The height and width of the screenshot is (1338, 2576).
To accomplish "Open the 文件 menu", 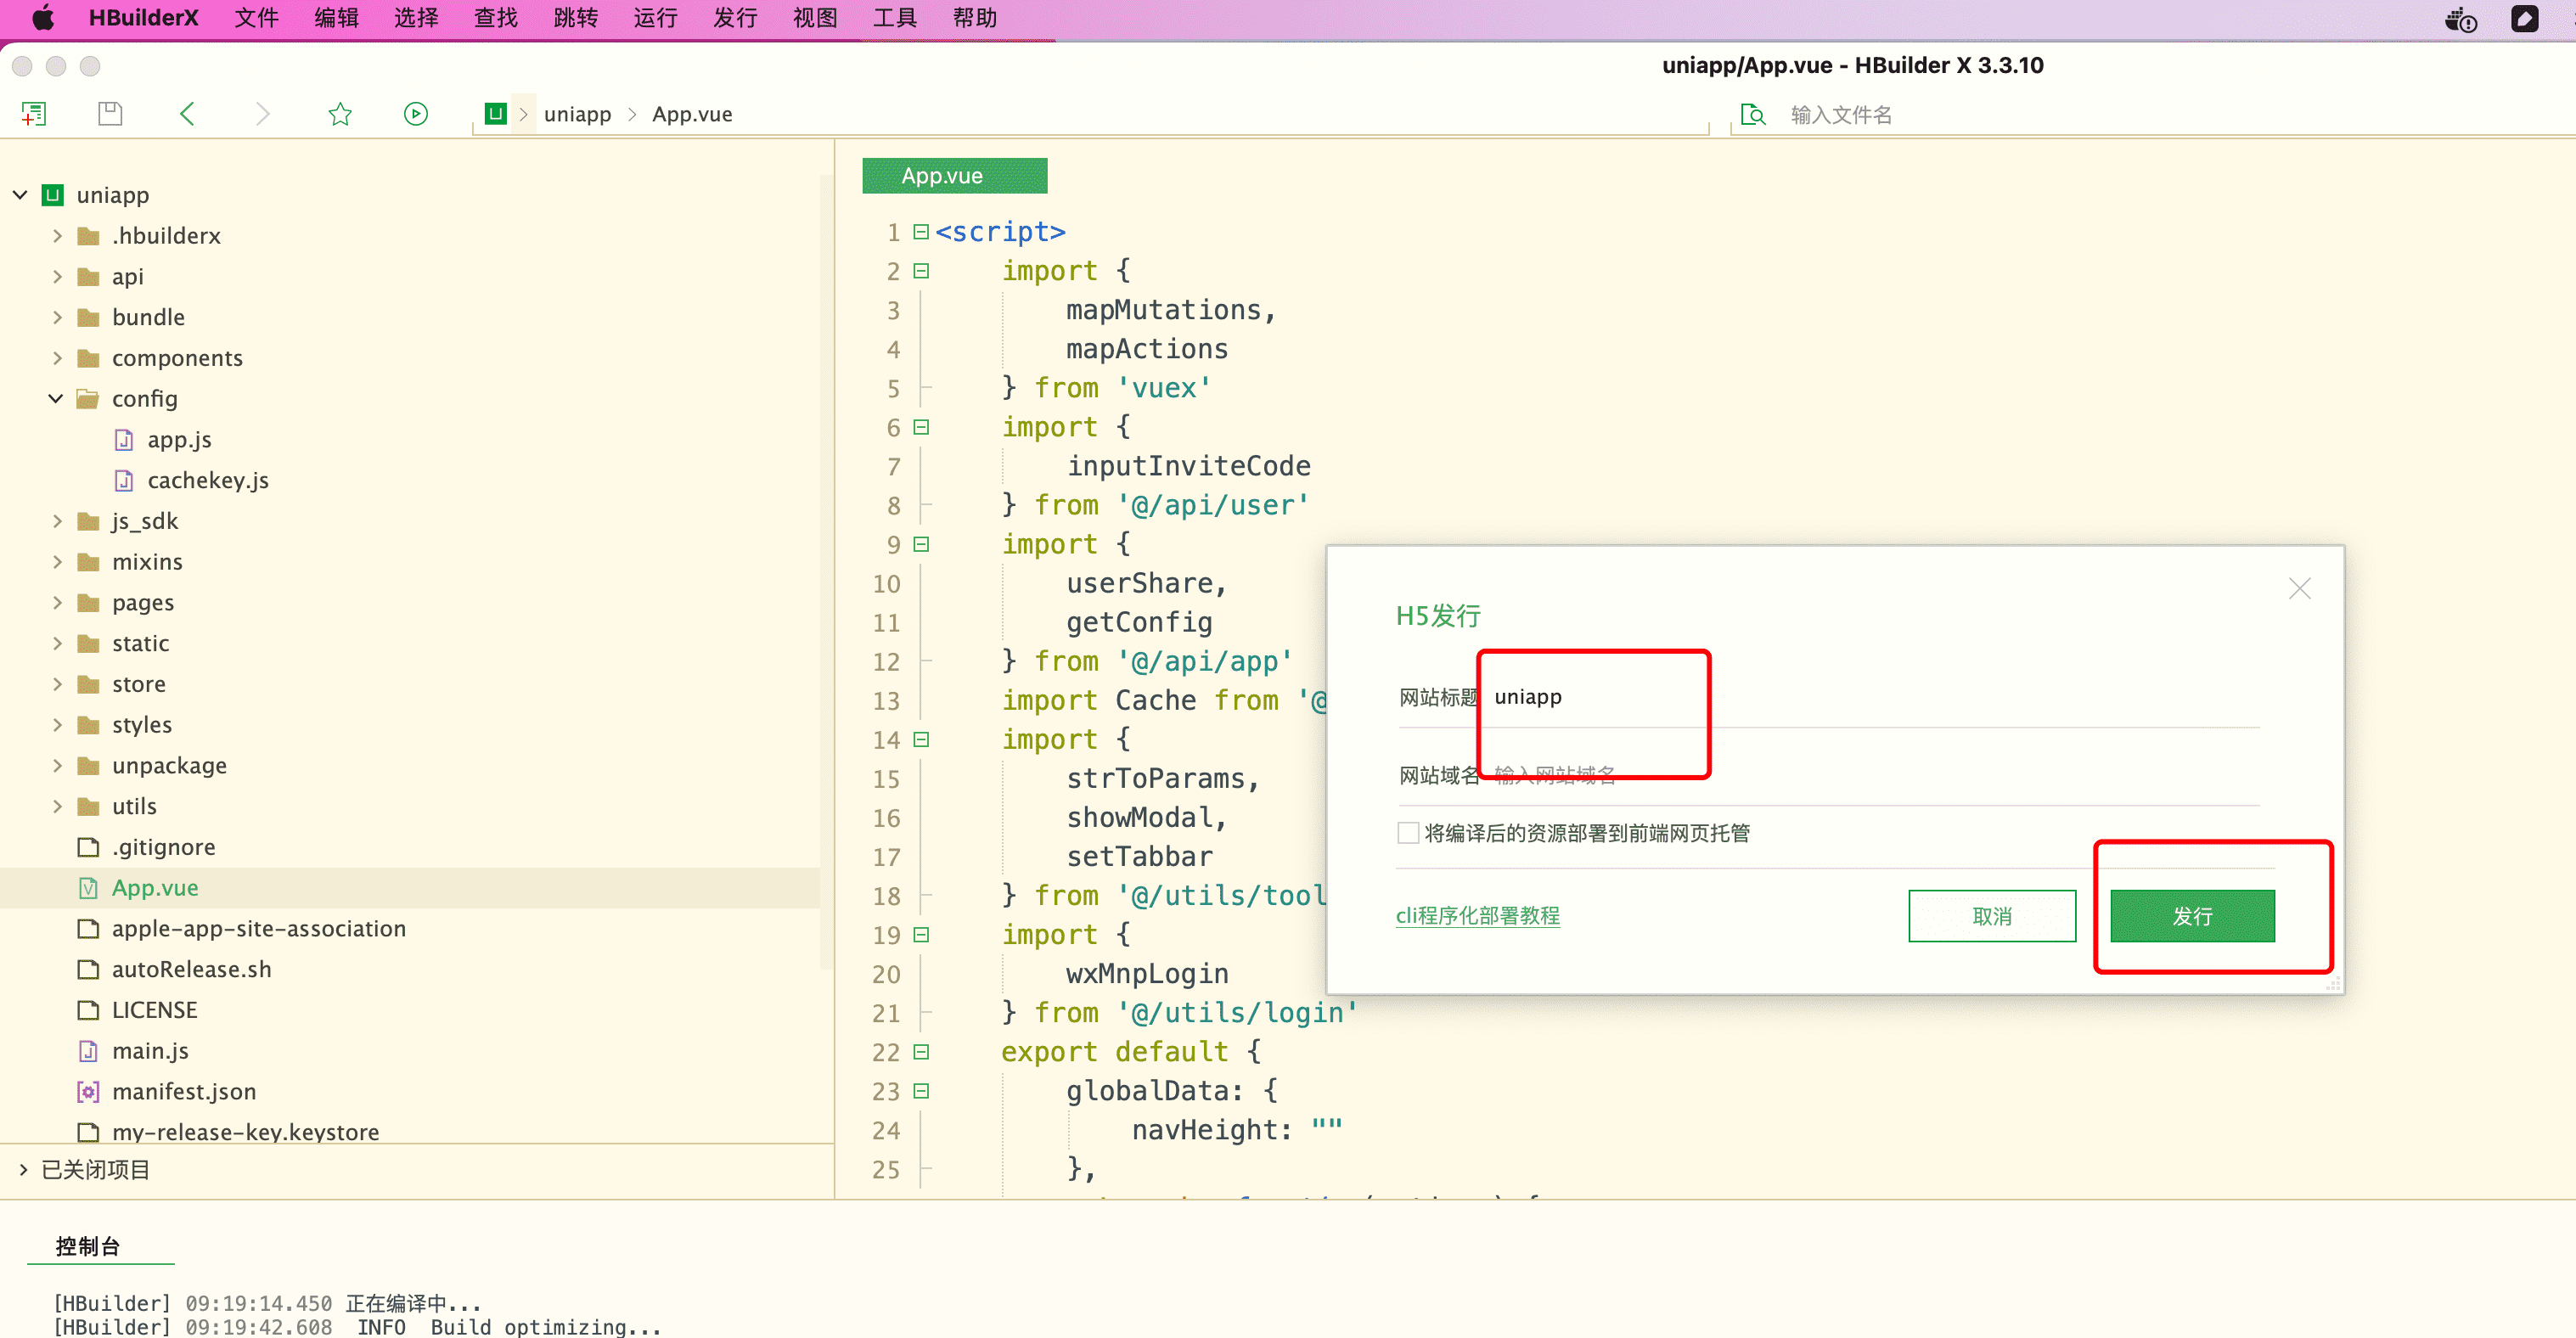I will 256,18.
